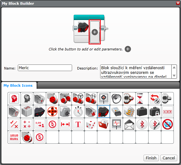The width and height of the screenshot is (181, 165).
Task: Click description scrollbar down arrow
Action: [174, 76]
